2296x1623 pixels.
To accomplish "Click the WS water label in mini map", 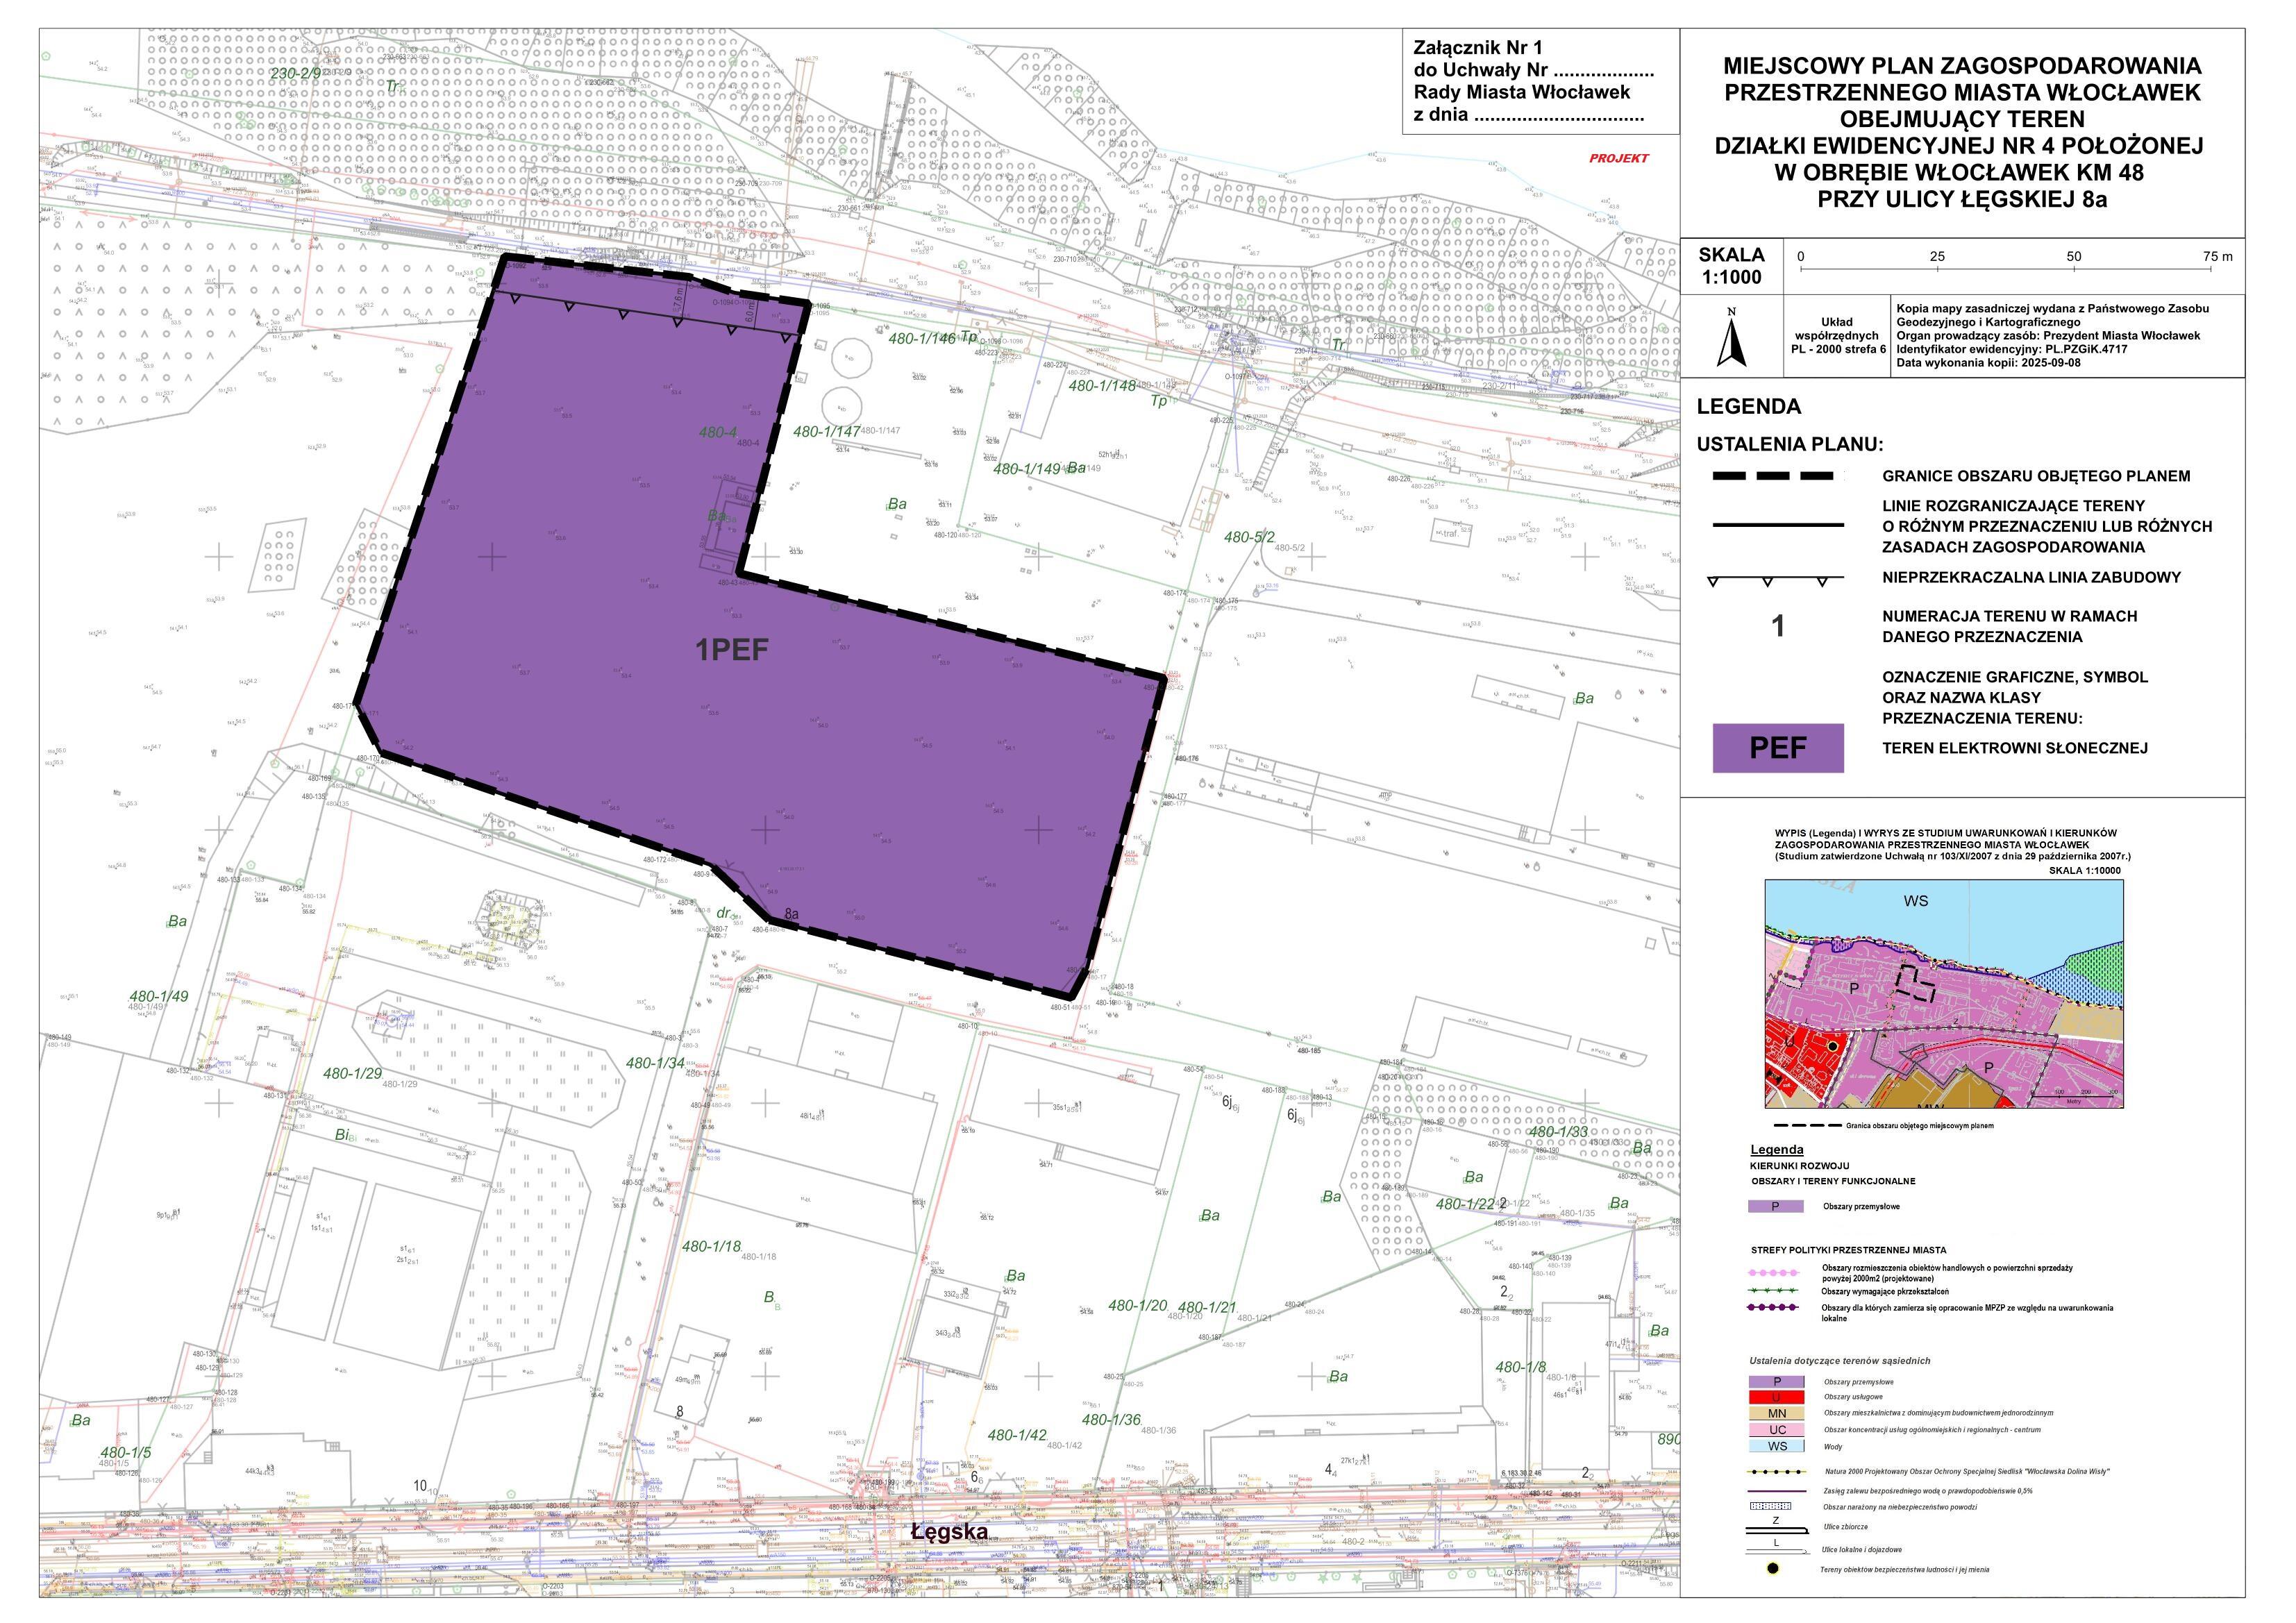I will [1915, 901].
